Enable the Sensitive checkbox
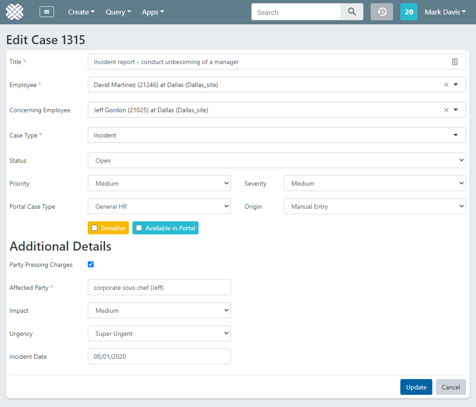This screenshot has width=476, height=407. [x=95, y=228]
